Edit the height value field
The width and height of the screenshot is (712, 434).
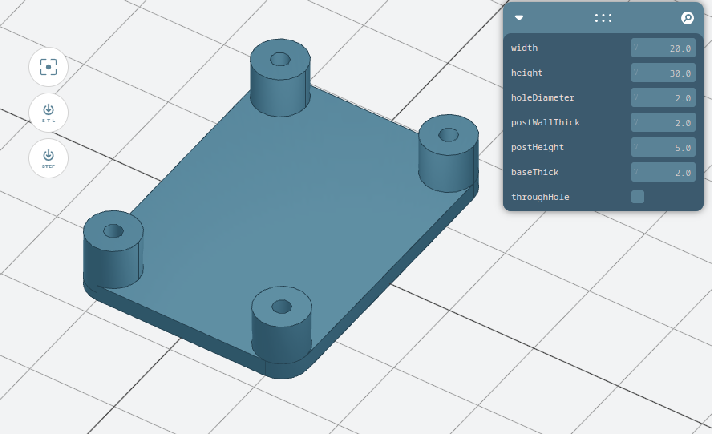663,73
